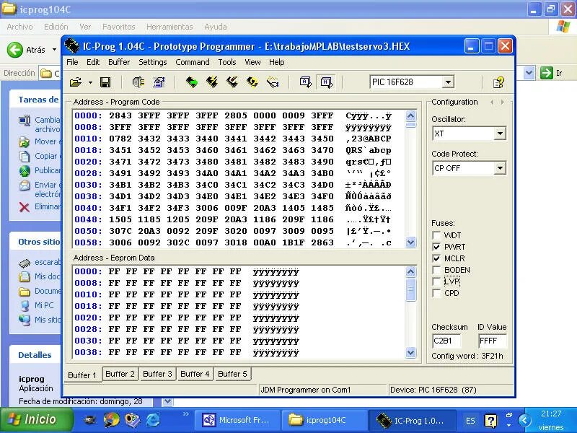
Task: Open the Tools menu in IC-Prog
Action: 227,62
